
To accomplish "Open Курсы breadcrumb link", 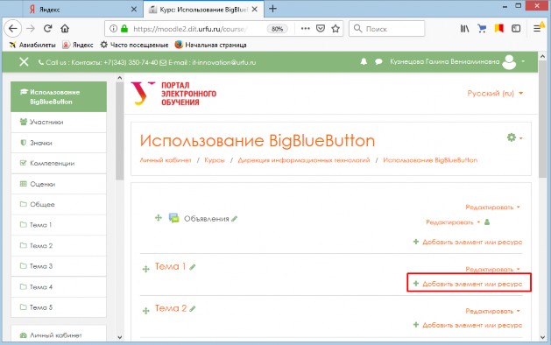I will (x=215, y=160).
